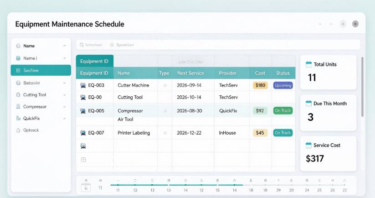The image size is (375, 198).
Task: Click the $180 cost badge
Action: tap(260, 85)
